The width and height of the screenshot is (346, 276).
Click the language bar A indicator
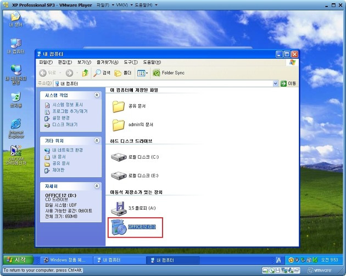pyautogui.click(x=278, y=260)
